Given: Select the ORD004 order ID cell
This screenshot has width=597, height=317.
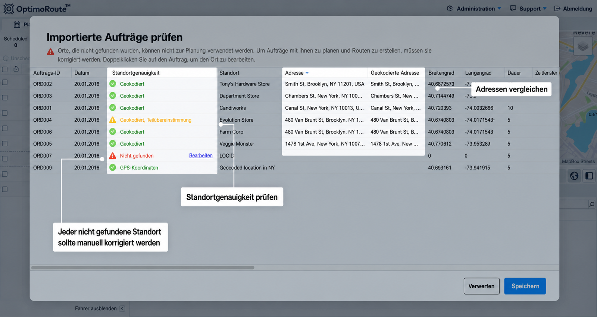Looking at the screenshot, I should pos(43,120).
